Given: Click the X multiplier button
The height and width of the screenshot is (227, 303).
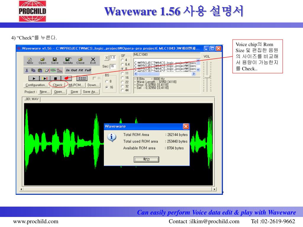Looking at the screenshot, I should click(107, 58).
